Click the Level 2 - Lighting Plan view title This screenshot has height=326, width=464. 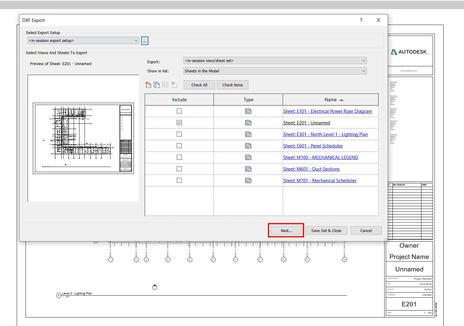coord(77,293)
